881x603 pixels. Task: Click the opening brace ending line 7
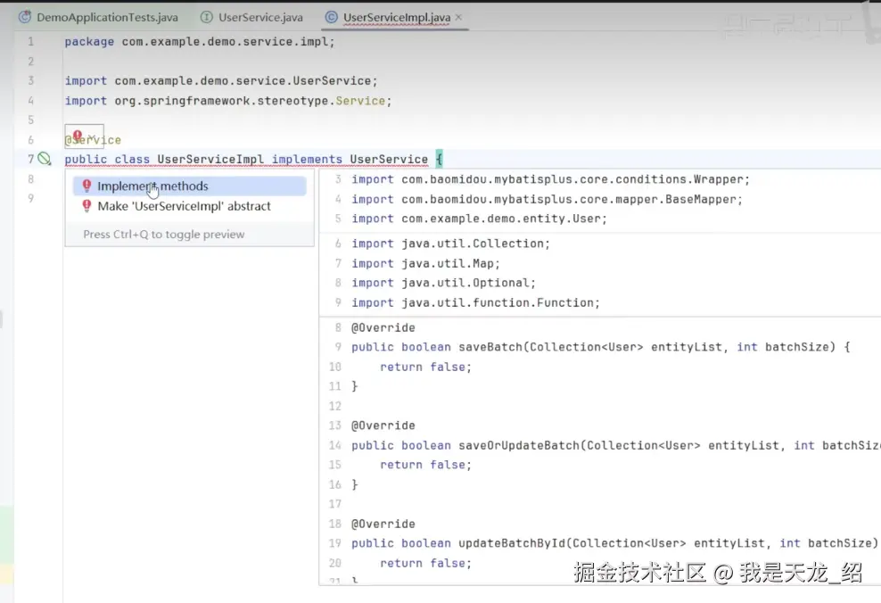tap(440, 159)
